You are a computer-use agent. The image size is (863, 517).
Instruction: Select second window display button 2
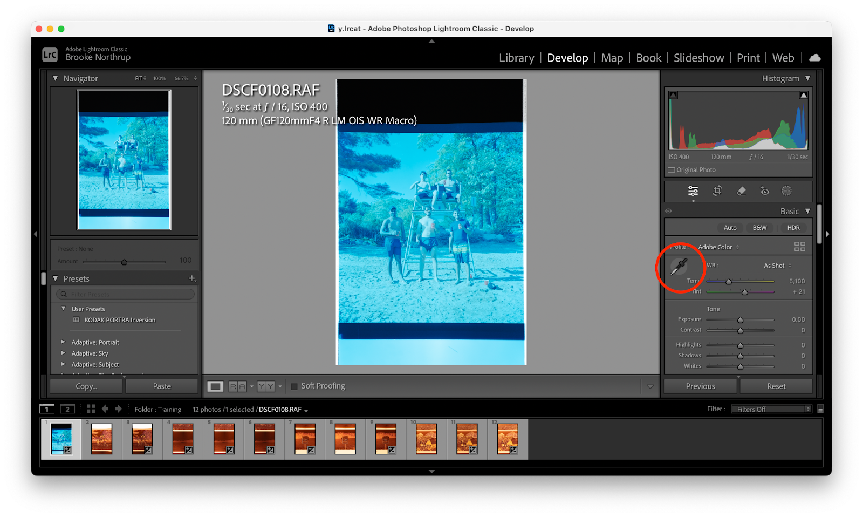[x=67, y=409]
